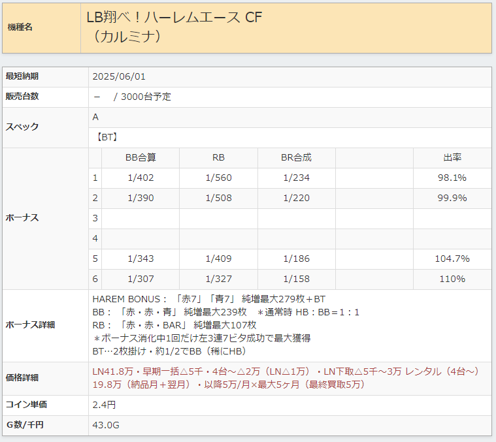Click the red '19.8万（納品月＋翌月）' rental line

[x=230, y=385]
